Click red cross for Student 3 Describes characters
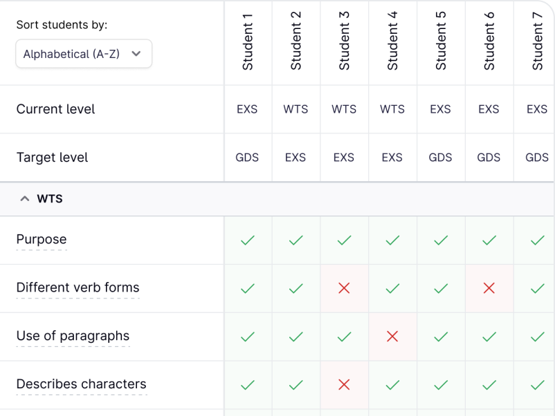The height and width of the screenshot is (416, 555). [x=344, y=385]
